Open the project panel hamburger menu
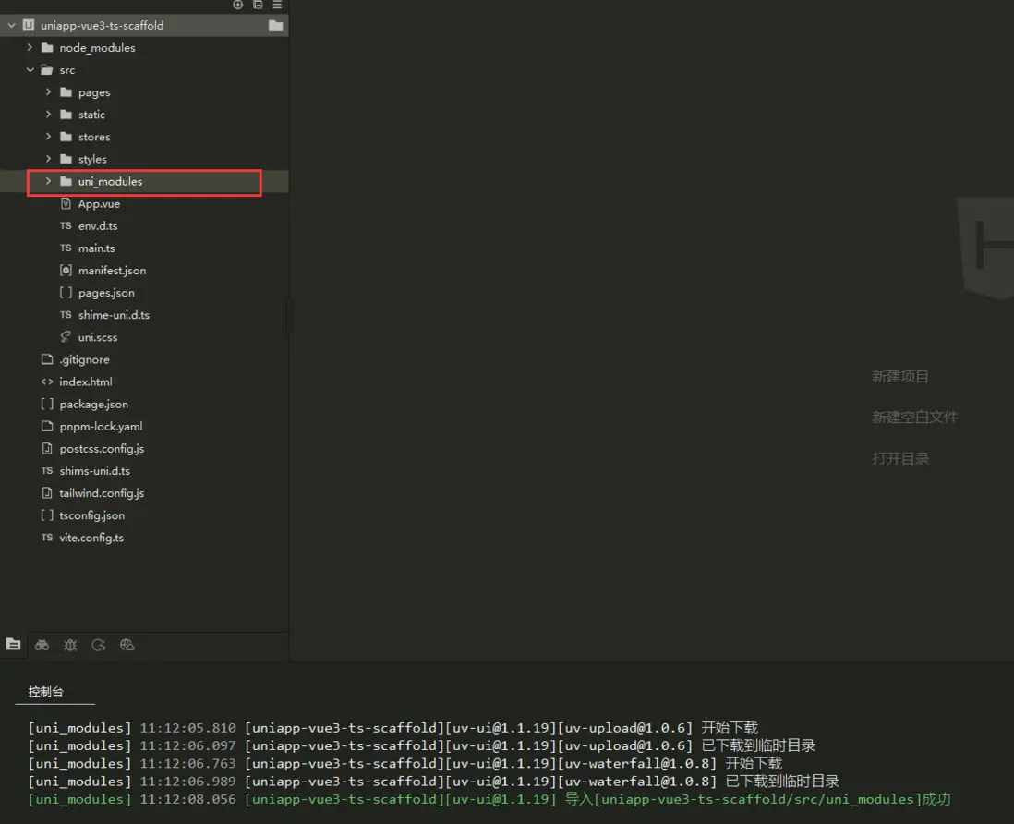1014x824 pixels. point(277,5)
